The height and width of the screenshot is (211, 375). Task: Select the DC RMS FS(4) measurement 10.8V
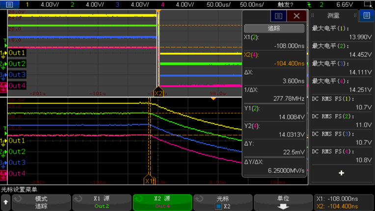[342, 156]
